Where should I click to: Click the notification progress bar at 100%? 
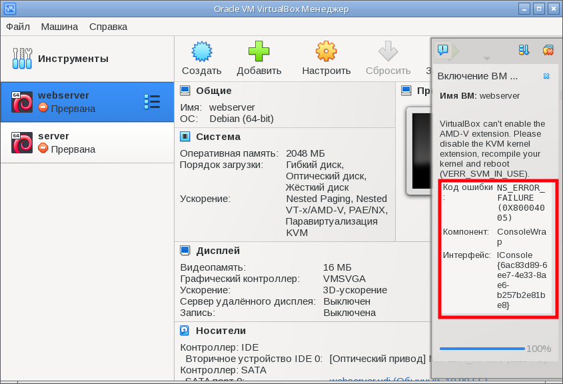click(482, 349)
